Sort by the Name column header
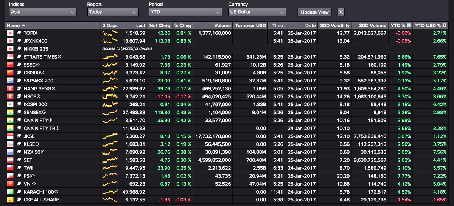This screenshot has width=454, height=206. pos(53,25)
